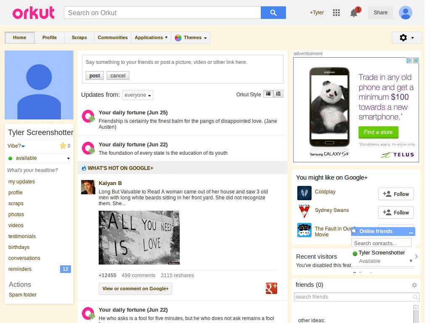Click the Google+ red share icon
The image size is (430, 323).
point(271,289)
